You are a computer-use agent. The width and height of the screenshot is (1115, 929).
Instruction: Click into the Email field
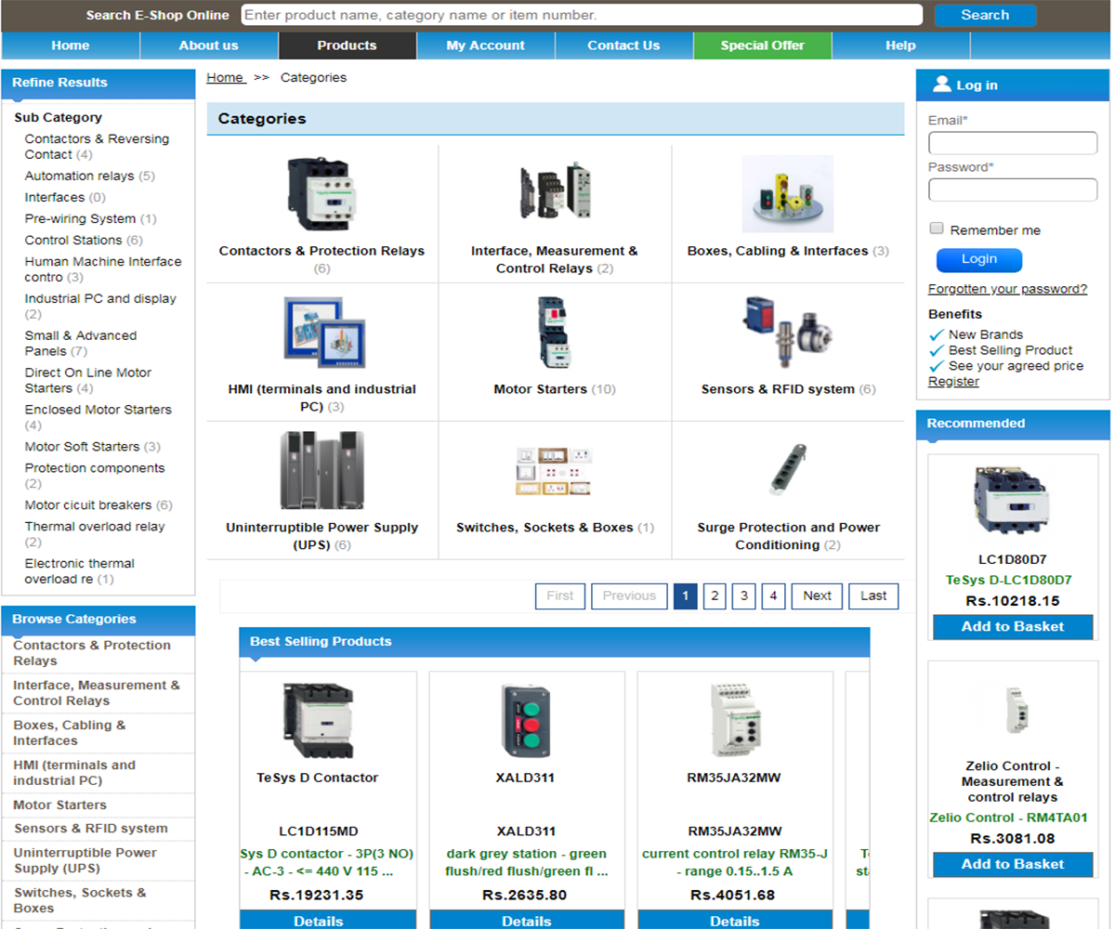coord(1013,143)
